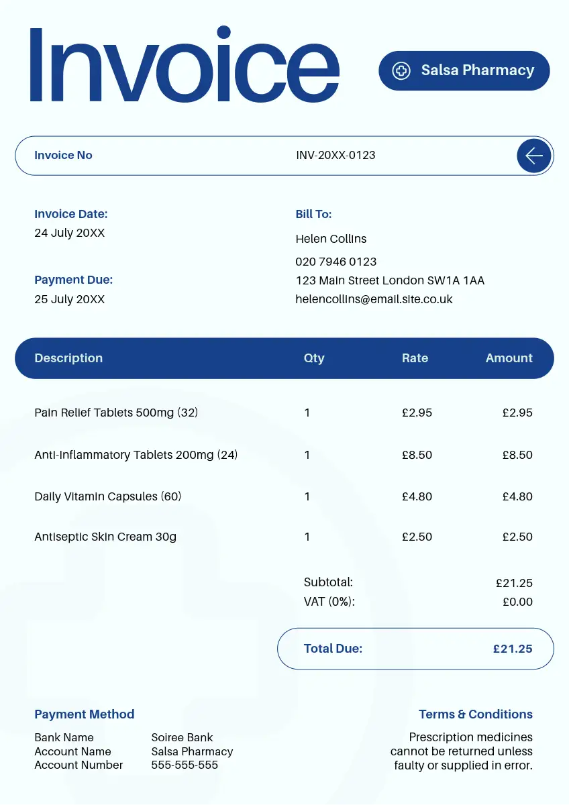Click the phone number 020 7946 0123
Screen dimensions: 569x805
(x=335, y=262)
